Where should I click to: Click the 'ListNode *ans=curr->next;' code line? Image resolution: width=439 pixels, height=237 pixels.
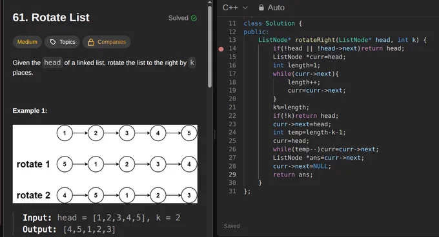319,158
